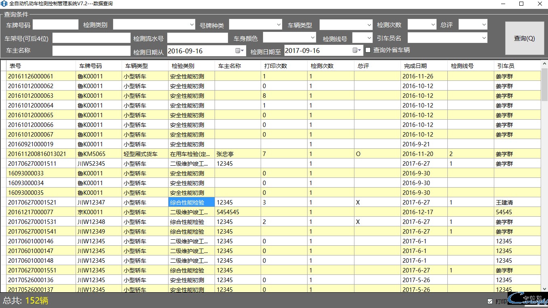This screenshot has height=308, width=548.
Task: Click the application icon in title bar
Action: [4, 4]
